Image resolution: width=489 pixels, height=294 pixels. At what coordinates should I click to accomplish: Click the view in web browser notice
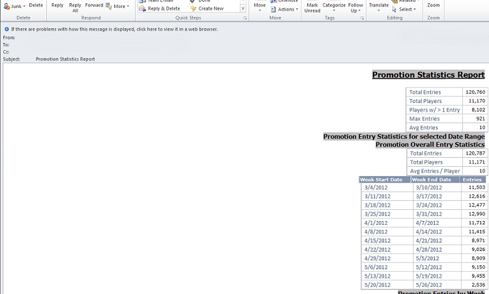pyautogui.click(x=115, y=29)
